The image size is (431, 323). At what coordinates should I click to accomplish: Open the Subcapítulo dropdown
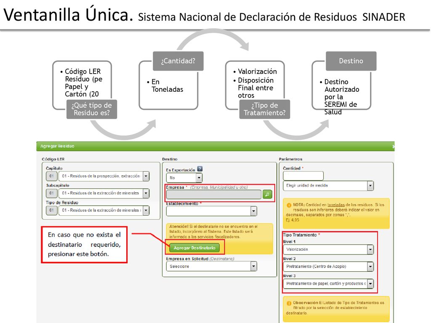click(x=104, y=193)
